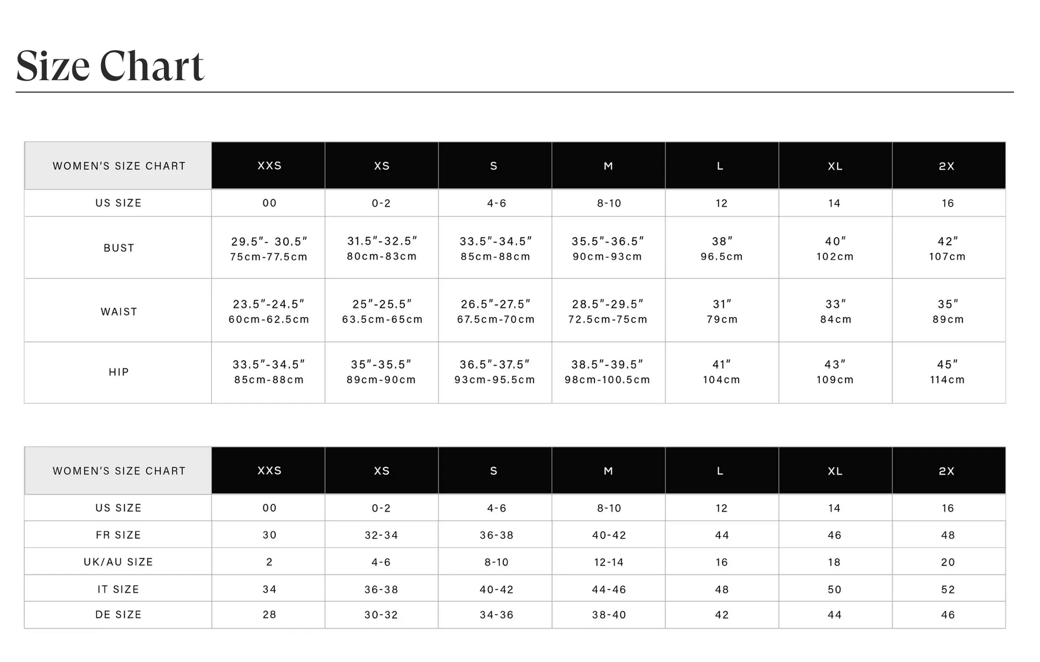Image resolution: width=1040 pixels, height=662 pixels.
Task: Select the BUST row label
Action: click(x=118, y=248)
